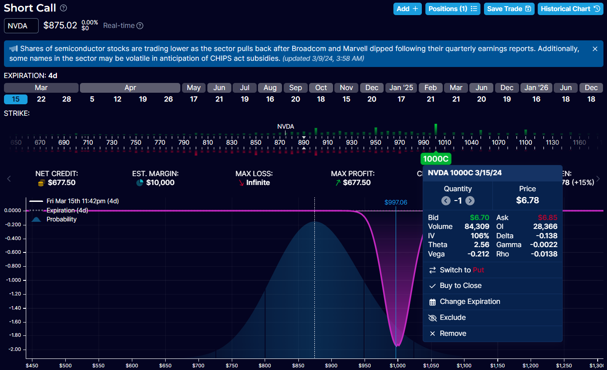Edit the NVDA ticker symbol field
The image size is (607, 370).
tap(21, 26)
